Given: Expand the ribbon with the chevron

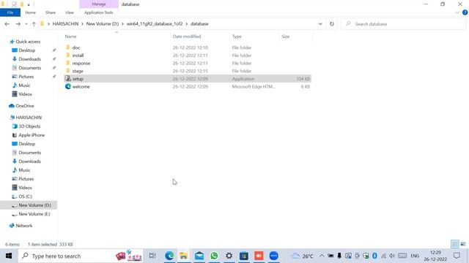Looking at the screenshot, I should [457, 12].
